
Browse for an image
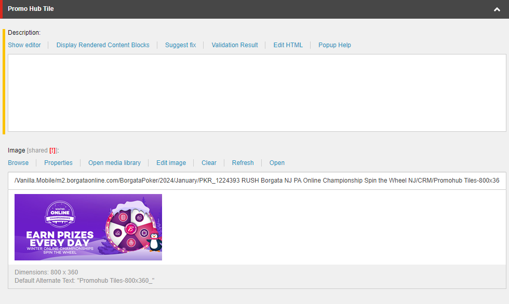18,163
